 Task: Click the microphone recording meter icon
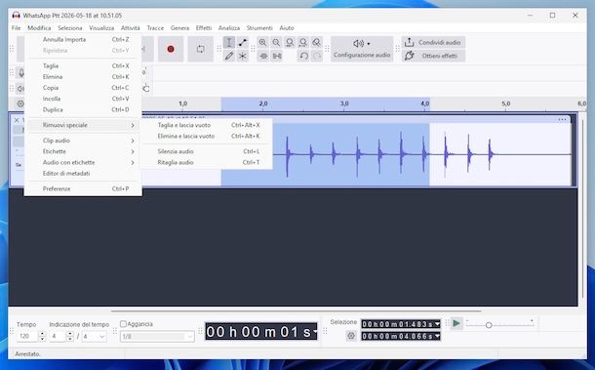pyautogui.click(x=20, y=72)
